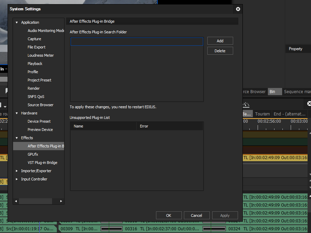The width and height of the screenshot is (311, 233).
Task: Click the Hardware category label
Action: point(29,113)
